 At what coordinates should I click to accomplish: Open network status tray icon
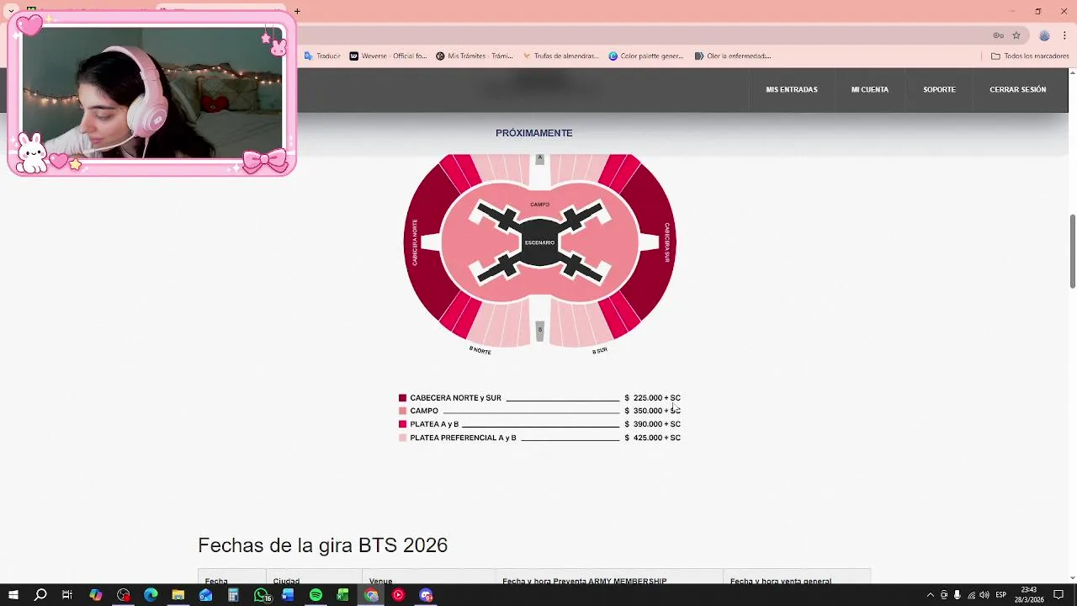pos(971,595)
